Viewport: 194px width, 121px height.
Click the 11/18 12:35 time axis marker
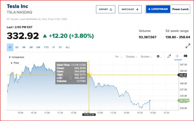[89, 115]
